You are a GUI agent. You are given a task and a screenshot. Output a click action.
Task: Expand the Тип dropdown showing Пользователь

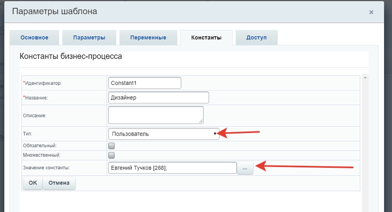(x=163, y=134)
